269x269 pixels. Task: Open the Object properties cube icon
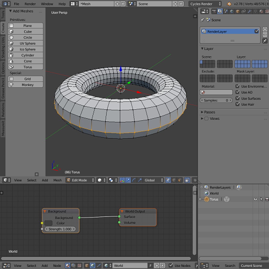pos(237,11)
